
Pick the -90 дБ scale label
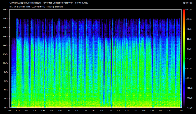pos(189,78)
